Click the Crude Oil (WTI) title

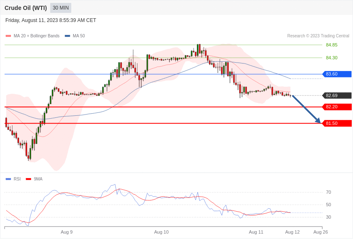(x=26, y=8)
